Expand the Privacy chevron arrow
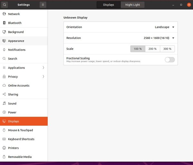 click(43, 77)
